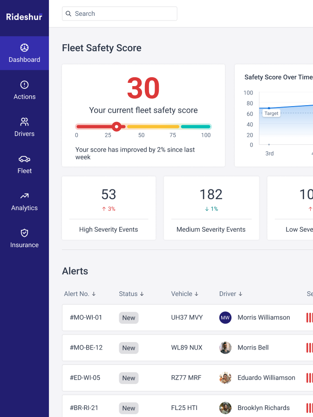This screenshot has height=417, width=313.
Task: Click the green segment of score bar
Action: tap(196, 127)
